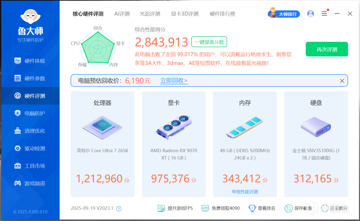Screen dimensions: 360x221
Task: Click the 48 GB DDR5 9200MHz text
Action: [245, 154]
